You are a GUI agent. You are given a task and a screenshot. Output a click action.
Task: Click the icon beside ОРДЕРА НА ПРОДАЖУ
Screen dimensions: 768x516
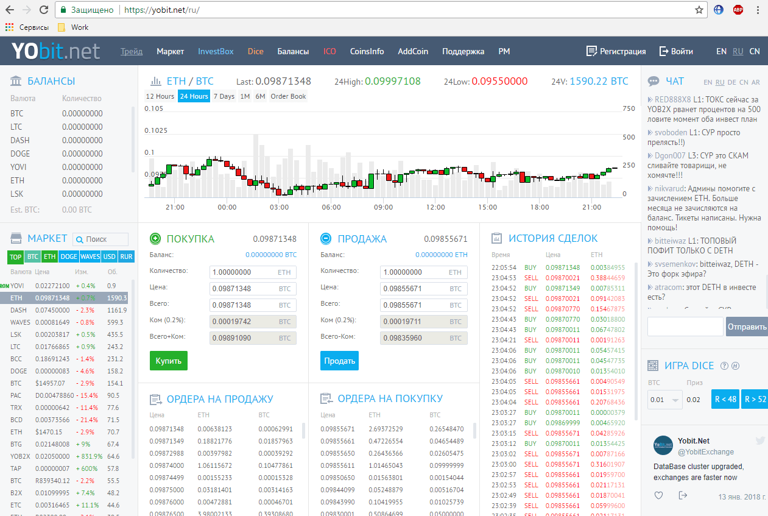155,399
